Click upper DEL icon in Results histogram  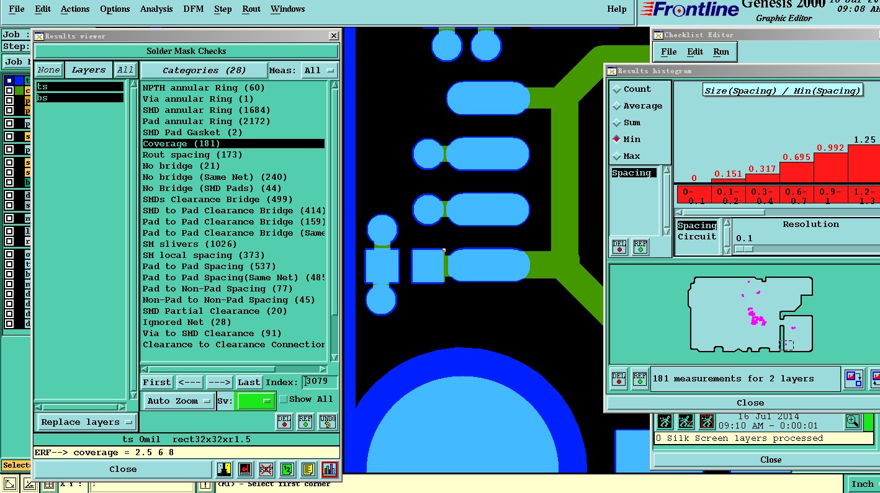point(619,247)
